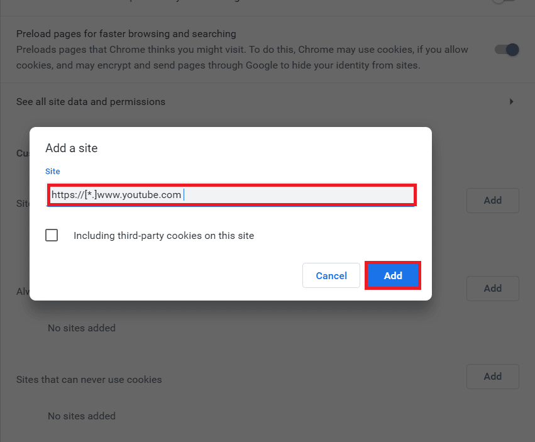Viewport: 535px width, 442px height.
Task: Click Add for Sites that can never use cookies
Action: pos(493,377)
